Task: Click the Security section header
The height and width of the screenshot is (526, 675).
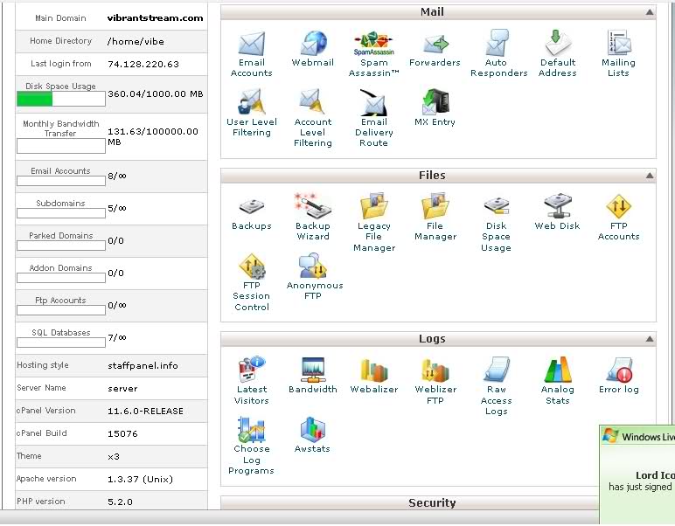Action: (432, 503)
